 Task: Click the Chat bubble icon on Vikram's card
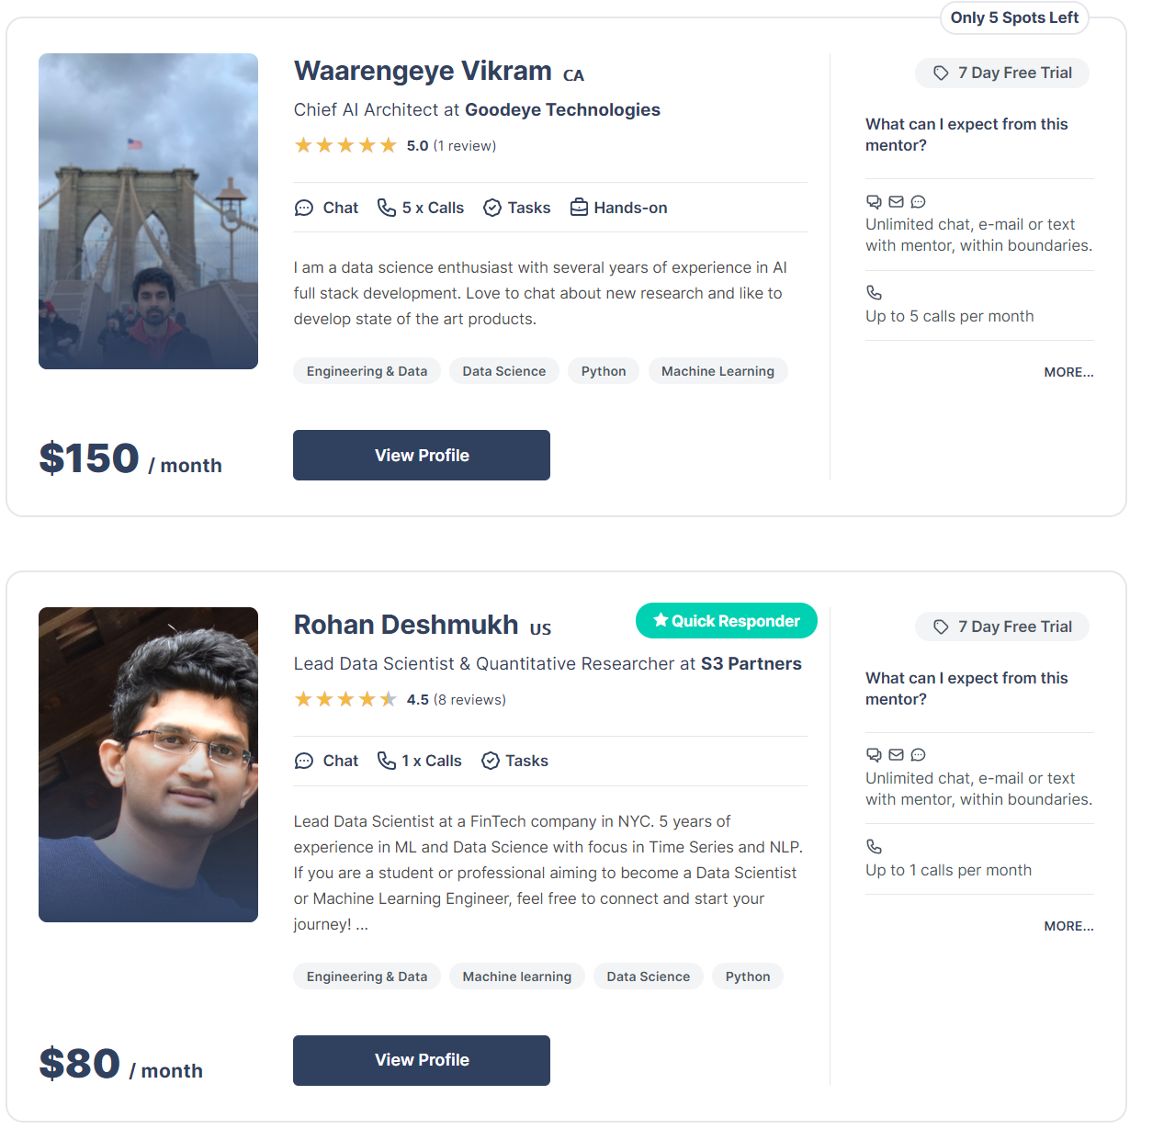click(x=304, y=207)
